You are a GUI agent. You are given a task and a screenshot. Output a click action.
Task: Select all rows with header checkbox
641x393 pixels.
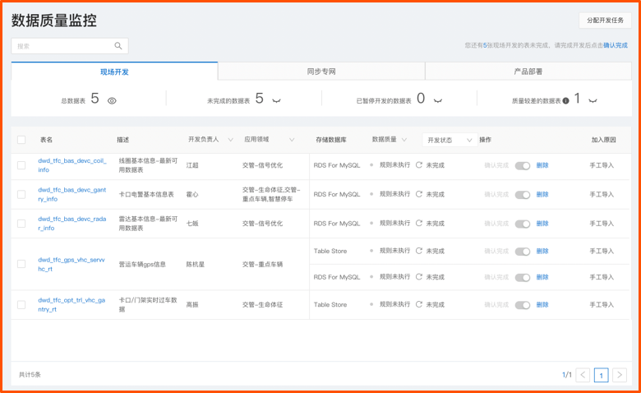click(21, 140)
